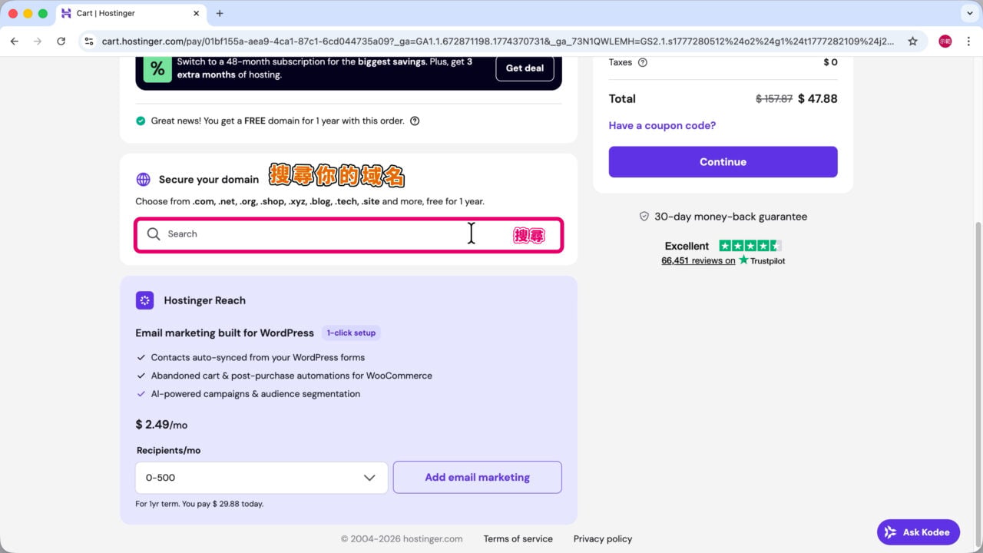Open Privacy policy link
The height and width of the screenshot is (553, 983).
point(603,539)
